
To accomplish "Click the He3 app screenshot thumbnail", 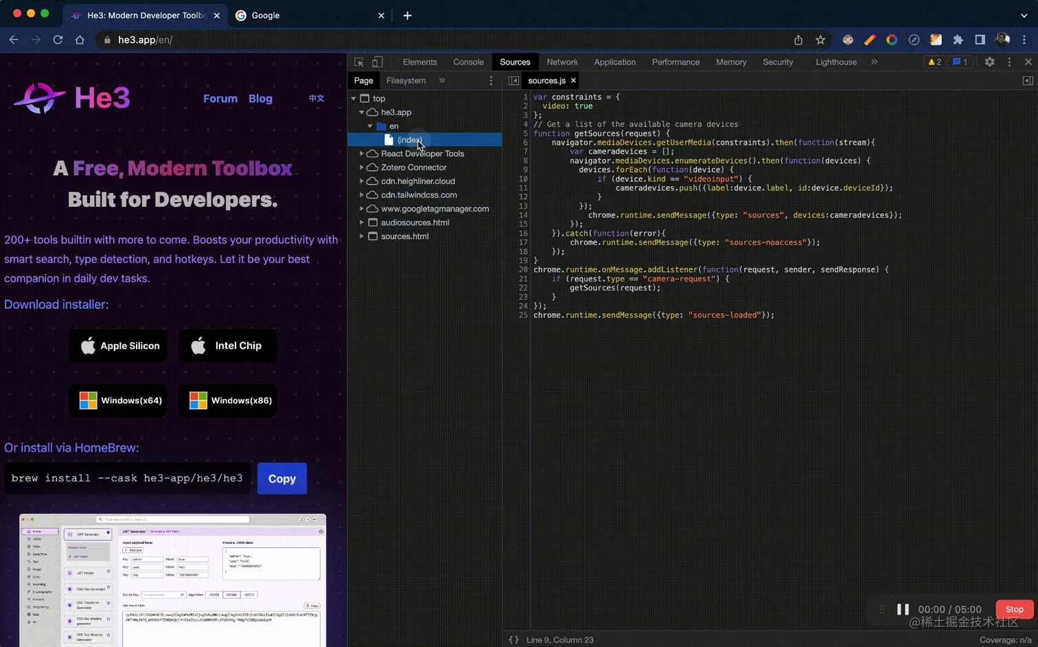I will pyautogui.click(x=172, y=580).
